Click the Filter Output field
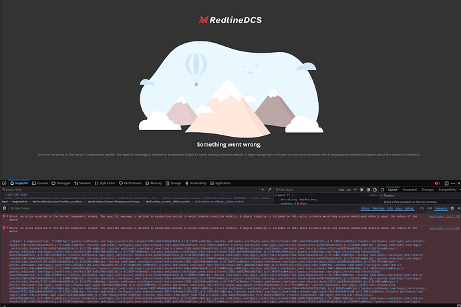This screenshot has width=461, height=307. click(184, 208)
